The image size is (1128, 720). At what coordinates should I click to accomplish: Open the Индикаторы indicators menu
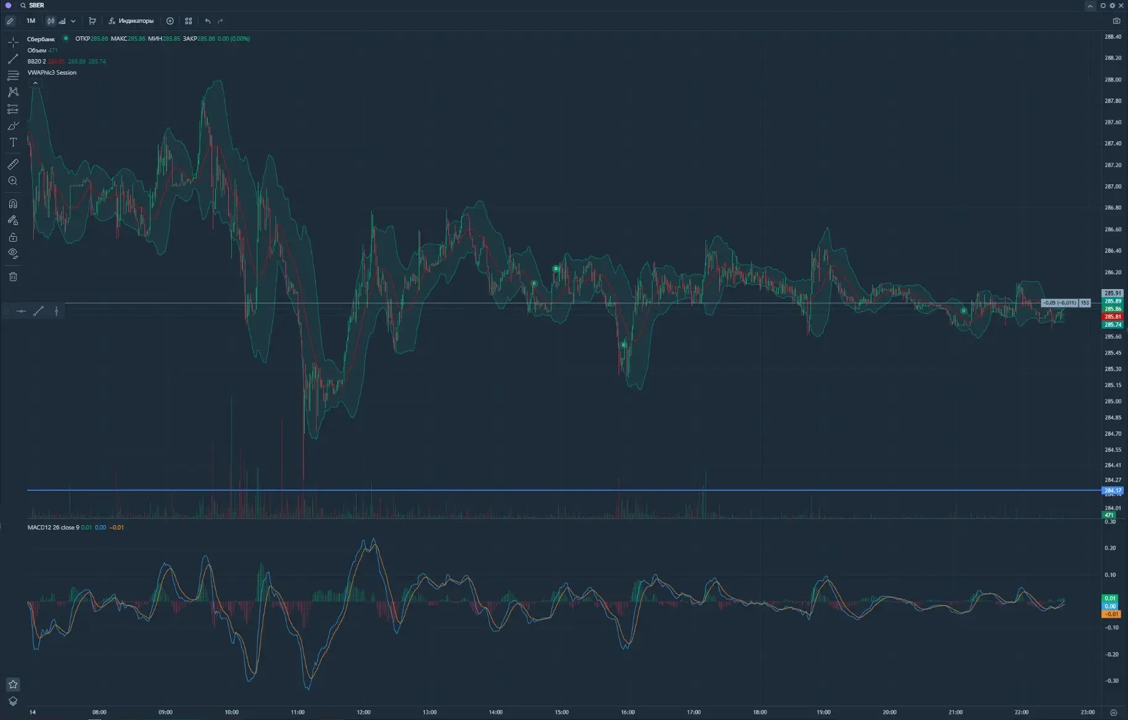click(x=131, y=21)
